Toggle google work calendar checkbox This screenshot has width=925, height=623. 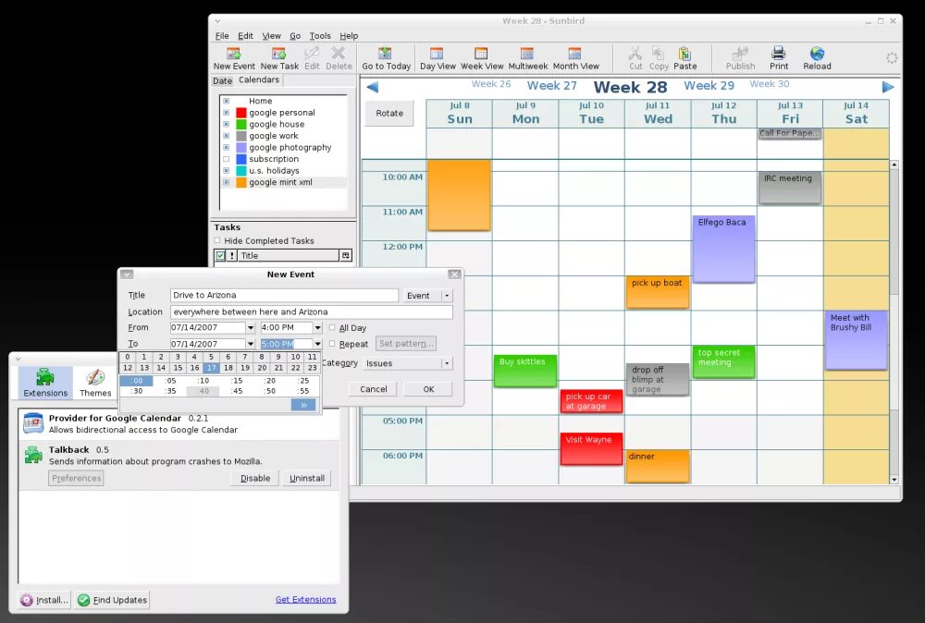[226, 136]
